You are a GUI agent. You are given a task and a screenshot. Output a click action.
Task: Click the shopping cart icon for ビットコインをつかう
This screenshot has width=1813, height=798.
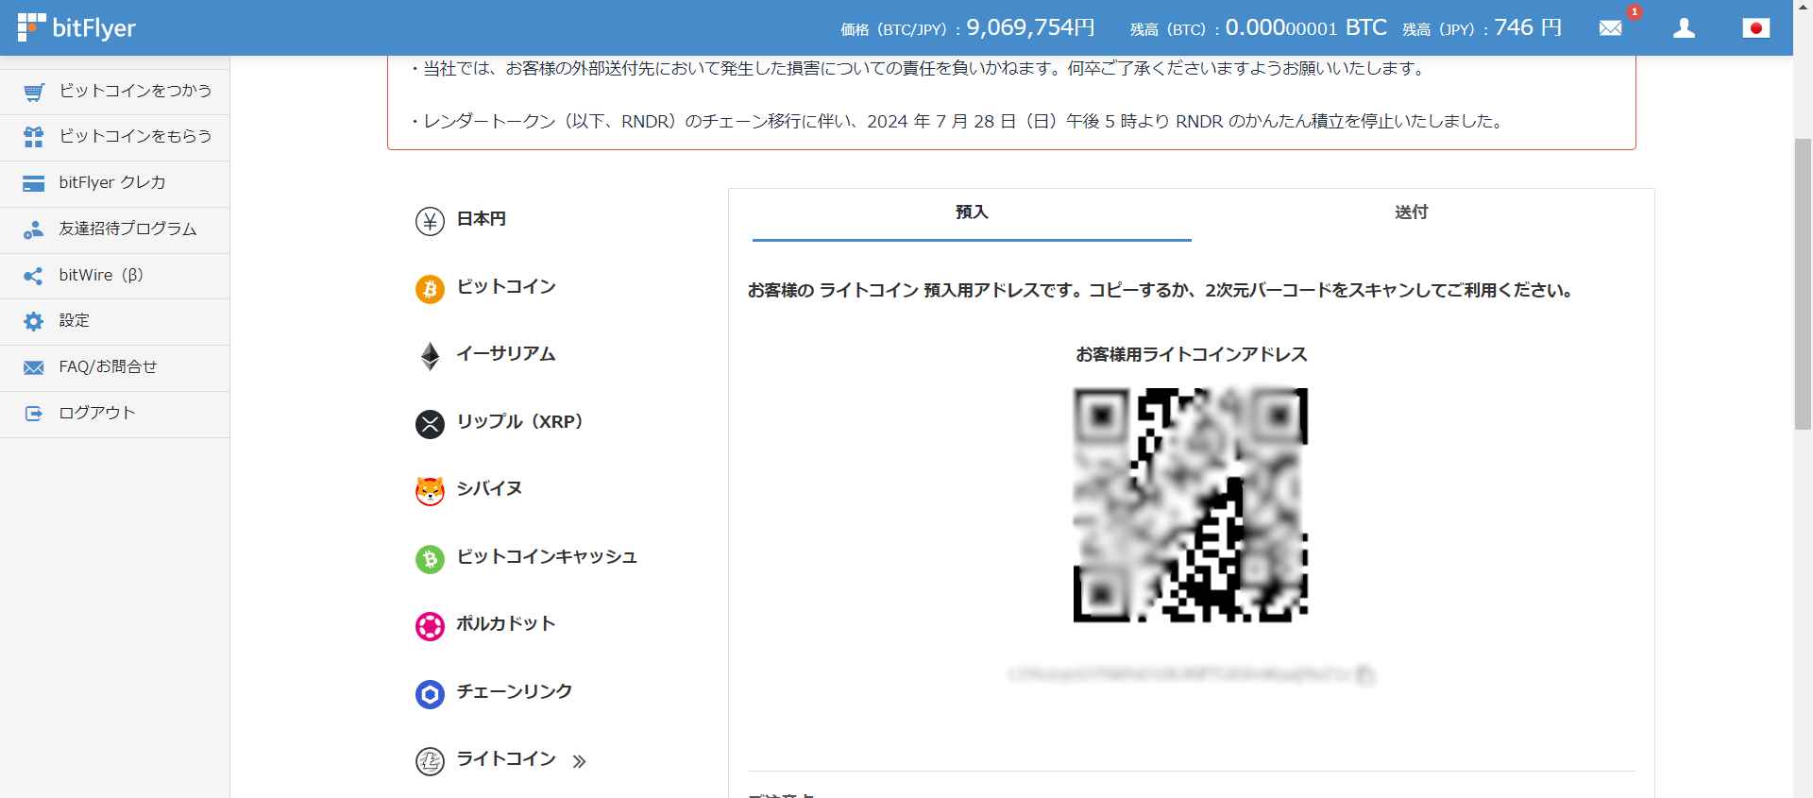click(34, 92)
